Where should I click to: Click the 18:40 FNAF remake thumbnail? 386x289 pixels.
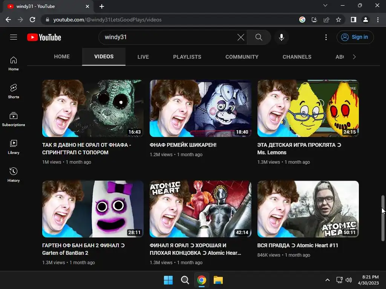(x=201, y=108)
